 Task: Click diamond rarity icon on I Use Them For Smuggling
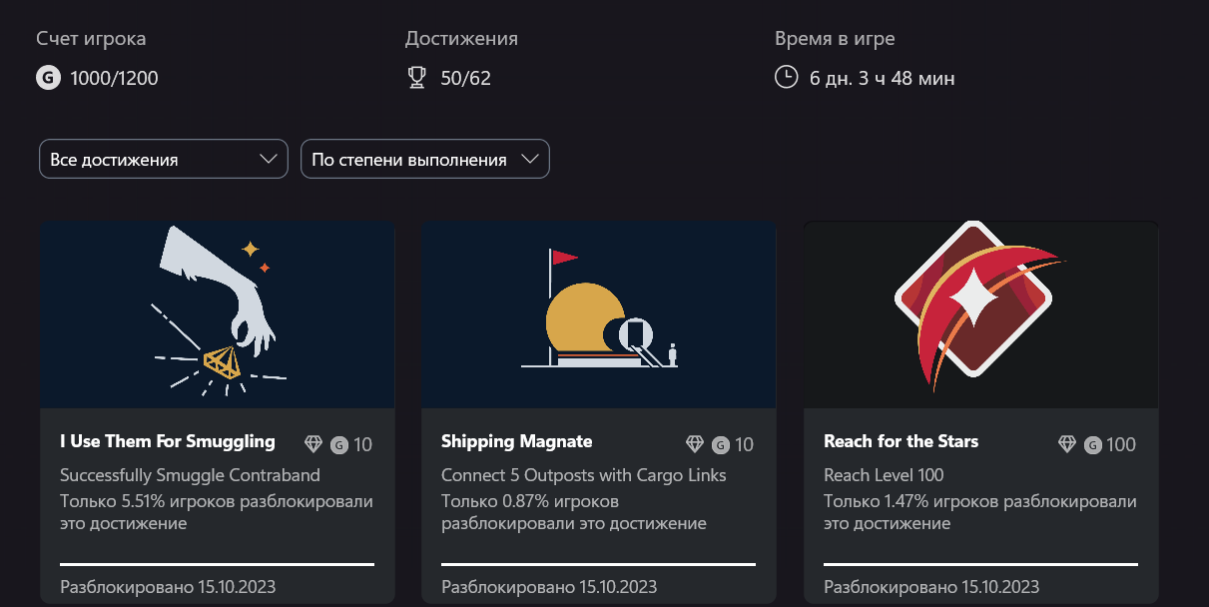313,444
